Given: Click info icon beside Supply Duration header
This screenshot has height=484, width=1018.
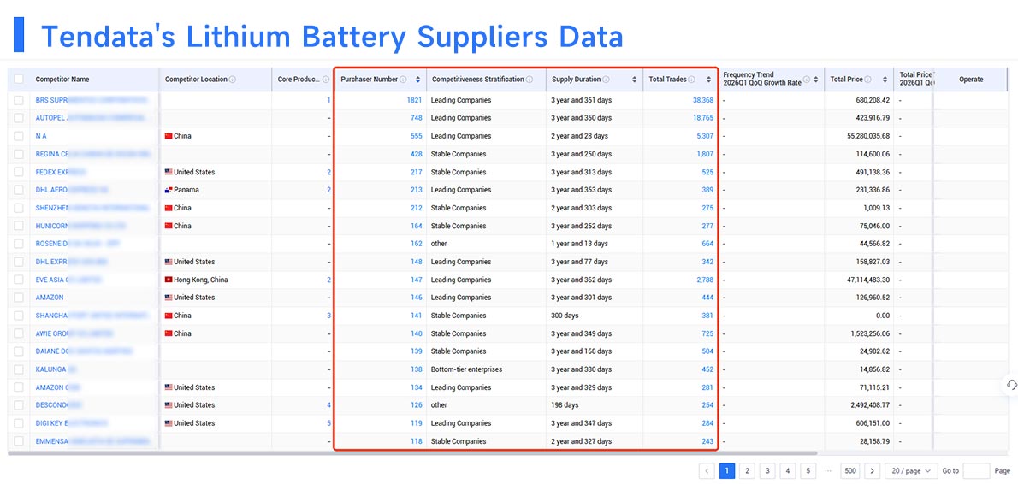Looking at the screenshot, I should click(x=606, y=80).
